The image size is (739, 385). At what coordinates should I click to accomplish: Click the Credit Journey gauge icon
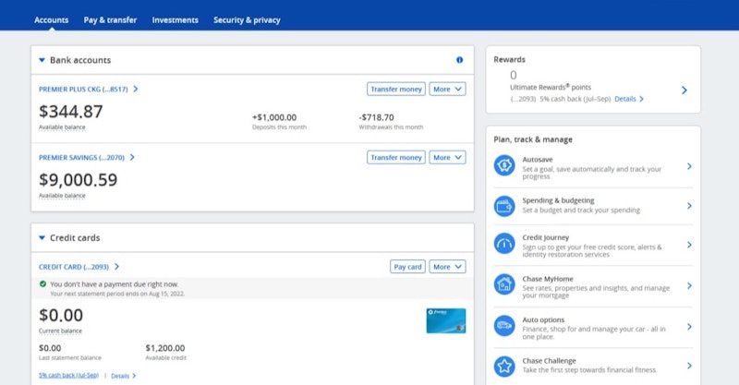pos(504,245)
